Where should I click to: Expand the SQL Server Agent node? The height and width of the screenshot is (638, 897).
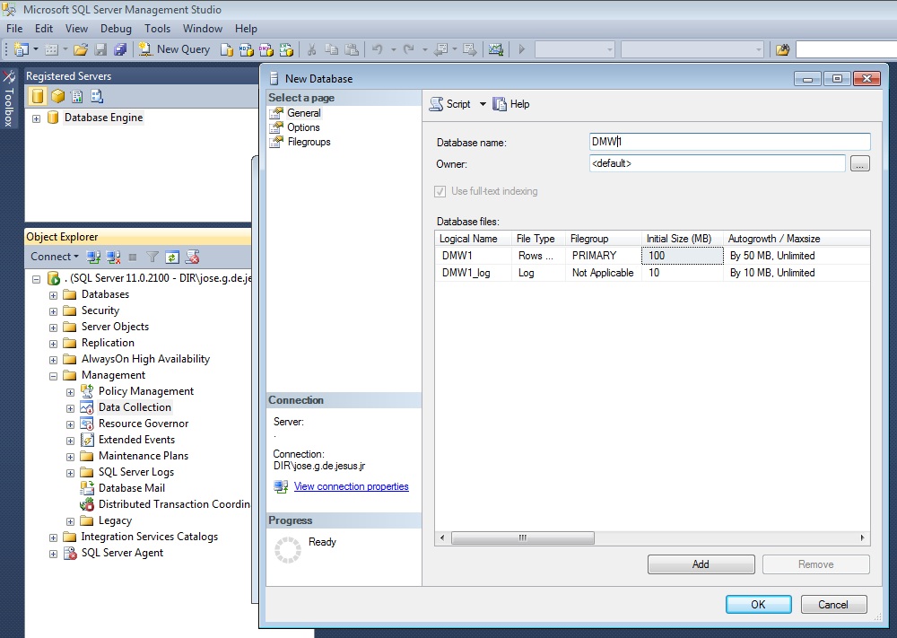coord(53,554)
